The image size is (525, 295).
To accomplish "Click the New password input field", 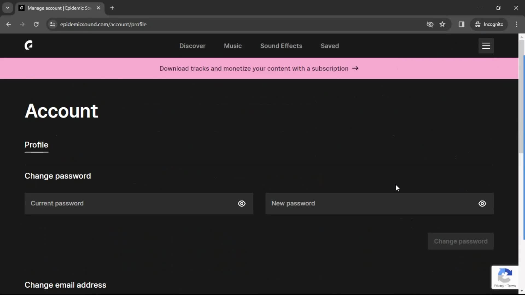I will [380, 203].
